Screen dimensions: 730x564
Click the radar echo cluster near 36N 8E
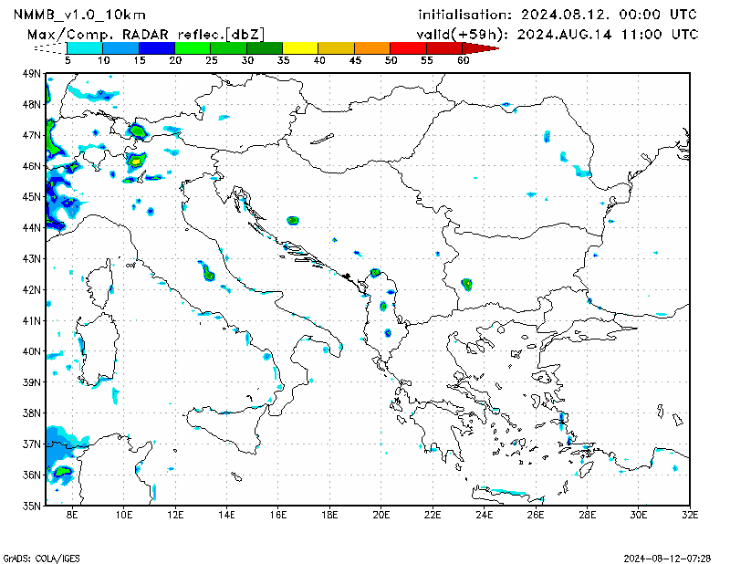point(62,471)
